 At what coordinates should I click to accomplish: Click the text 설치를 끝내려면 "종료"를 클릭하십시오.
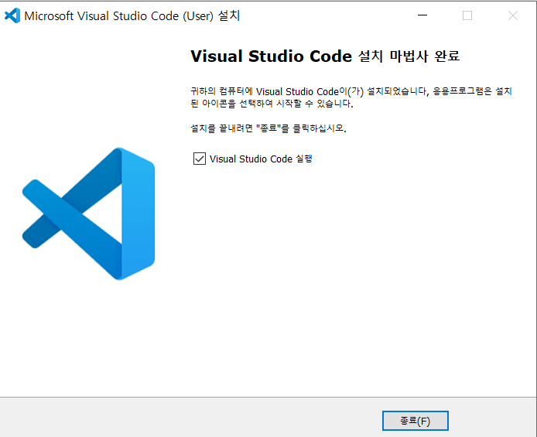coord(268,128)
